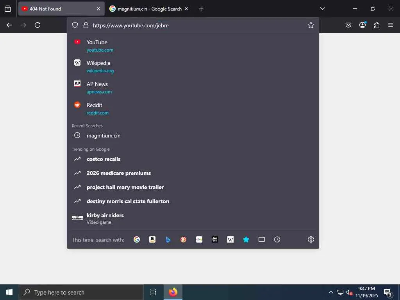Screen dimensions: 400x300
Task: Search this time with Wikipedia icon
Action: (x=230, y=239)
